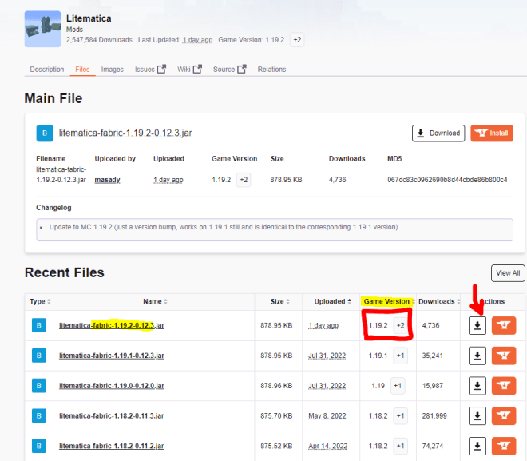Download litematica-fabric-1.19.2-0.12.3.jar via row icon
Viewport: 527px width, 461px height.
tap(477, 325)
